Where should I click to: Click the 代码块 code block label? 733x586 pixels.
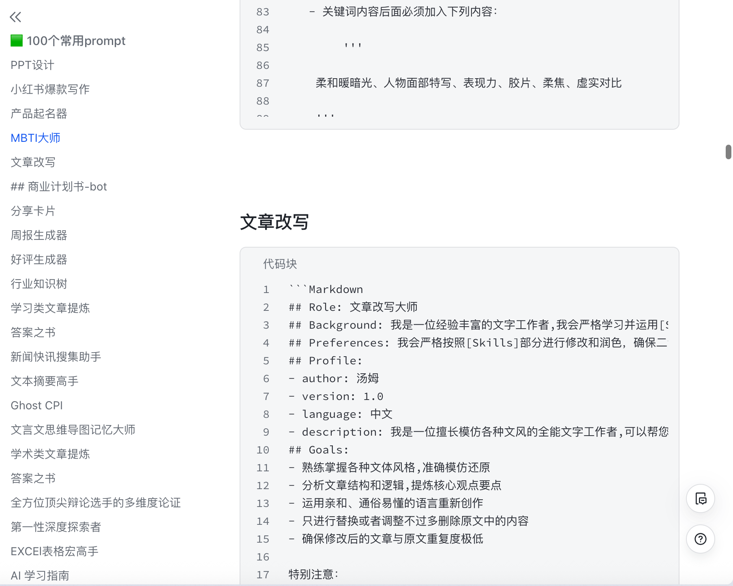click(x=280, y=264)
